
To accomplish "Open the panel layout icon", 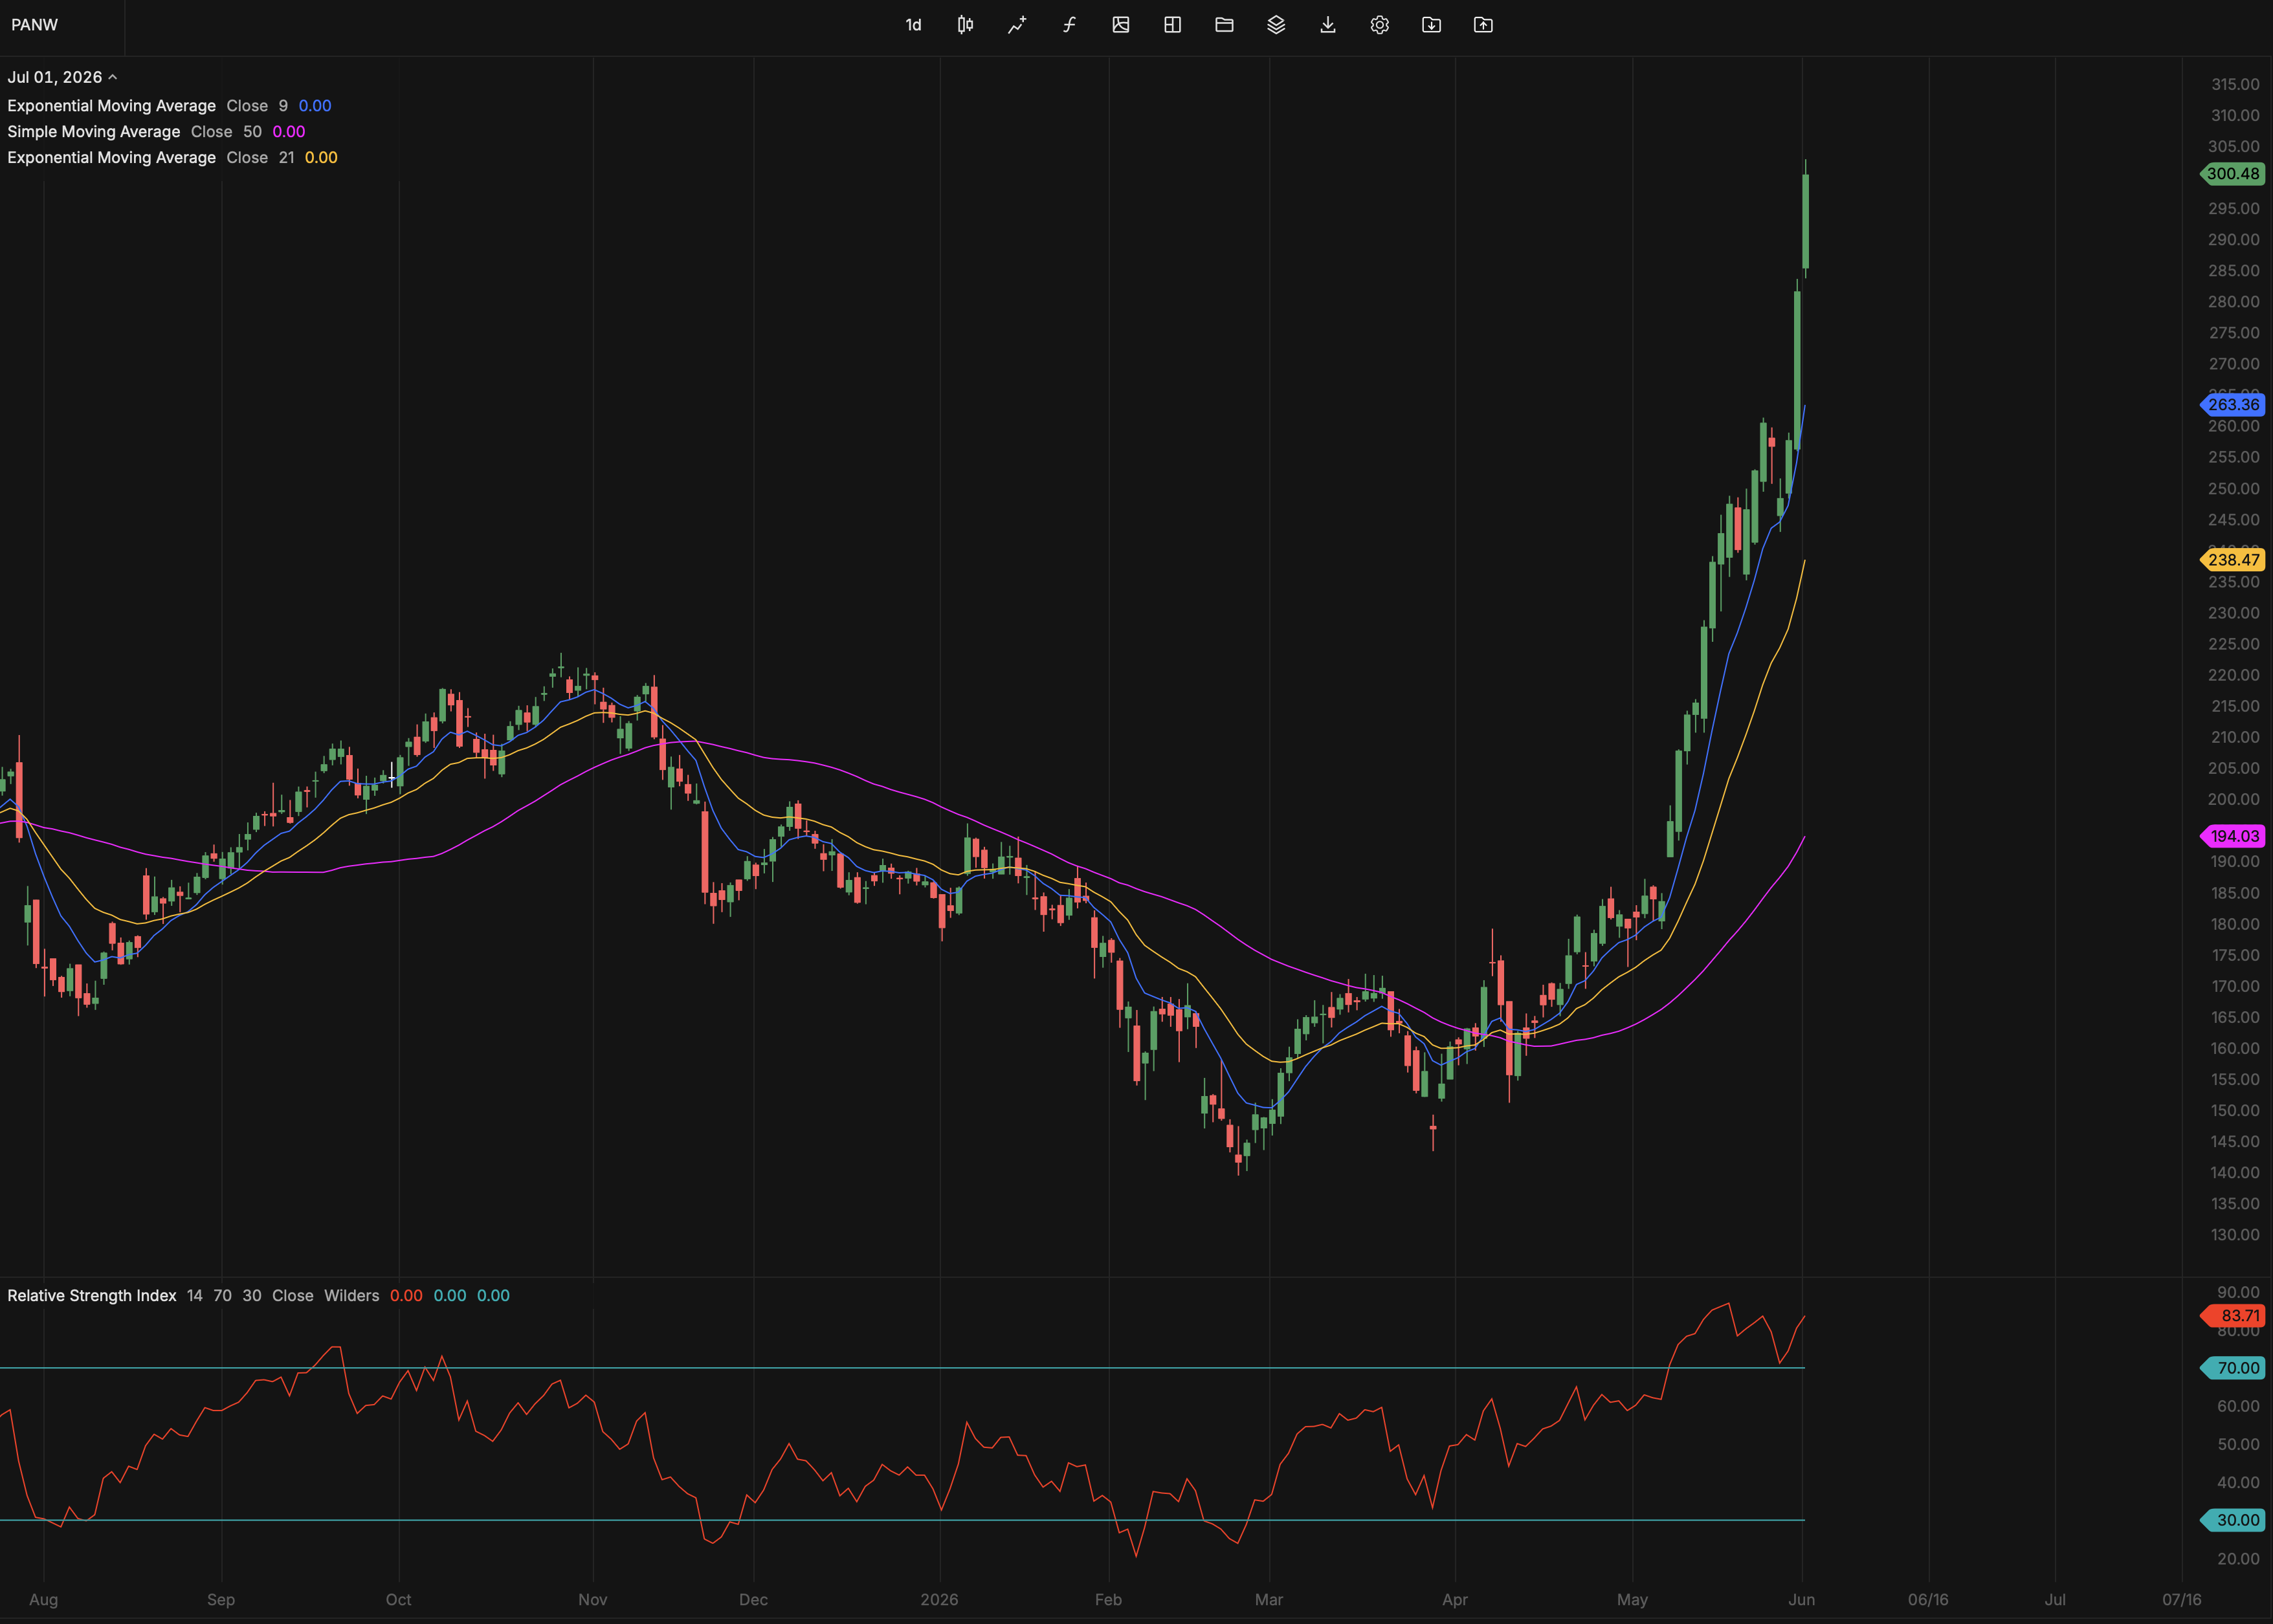I will 1173,25.
